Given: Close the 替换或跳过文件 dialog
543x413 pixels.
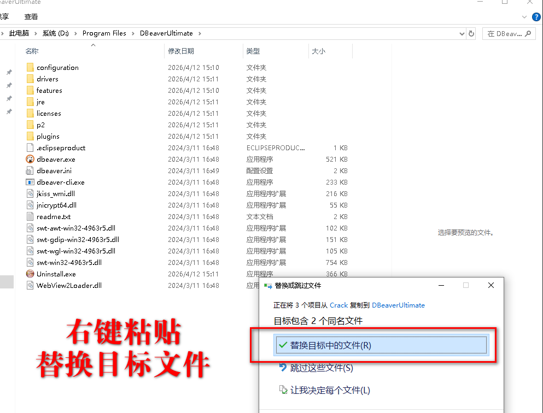Looking at the screenshot, I should pyautogui.click(x=491, y=285).
